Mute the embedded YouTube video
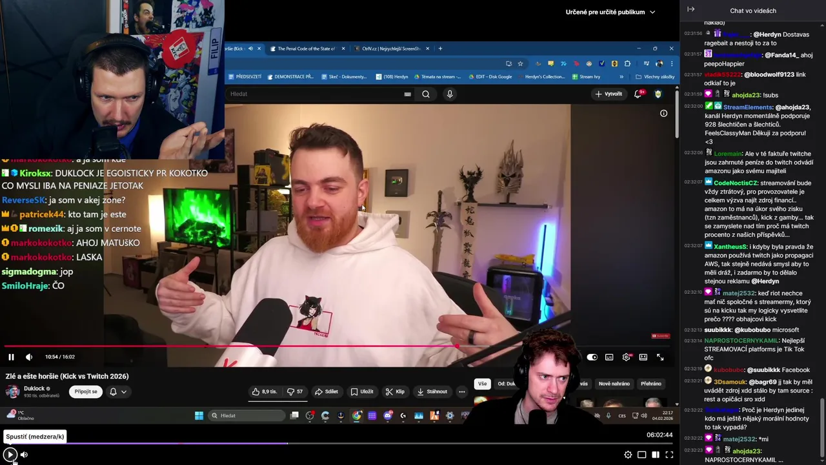Image resolution: width=826 pixels, height=465 pixels. click(29, 357)
